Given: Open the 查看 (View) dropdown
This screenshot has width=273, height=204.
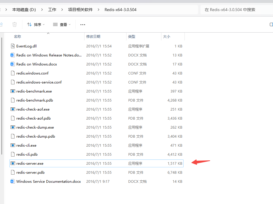Looking at the screenshot, I should 62,24.
